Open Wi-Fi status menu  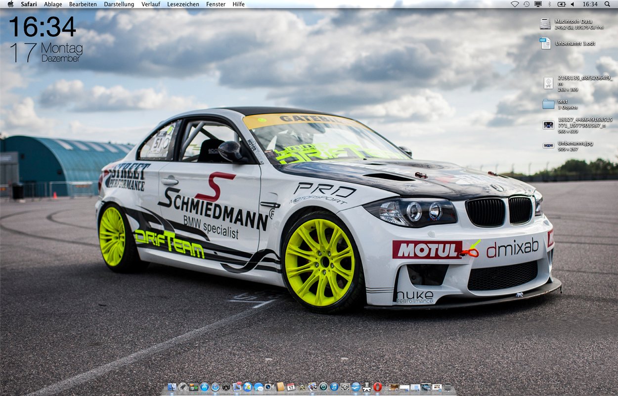(x=515, y=4)
